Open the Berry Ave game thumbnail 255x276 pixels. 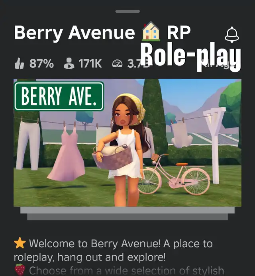click(127, 143)
